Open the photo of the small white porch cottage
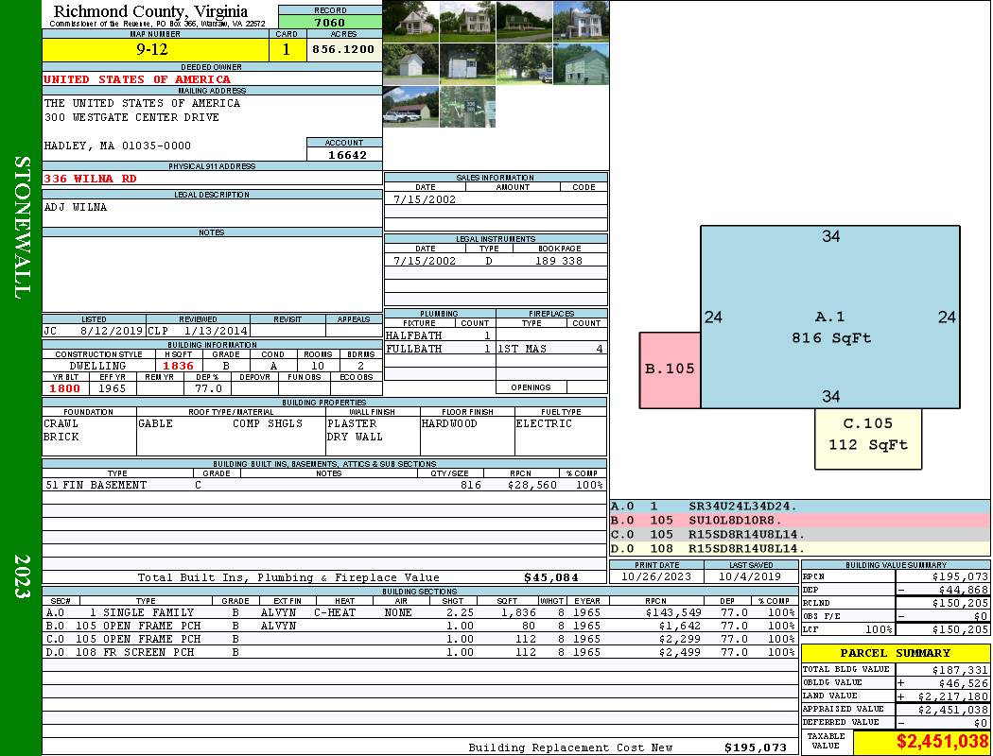The height and width of the screenshot is (756, 993). (410, 22)
